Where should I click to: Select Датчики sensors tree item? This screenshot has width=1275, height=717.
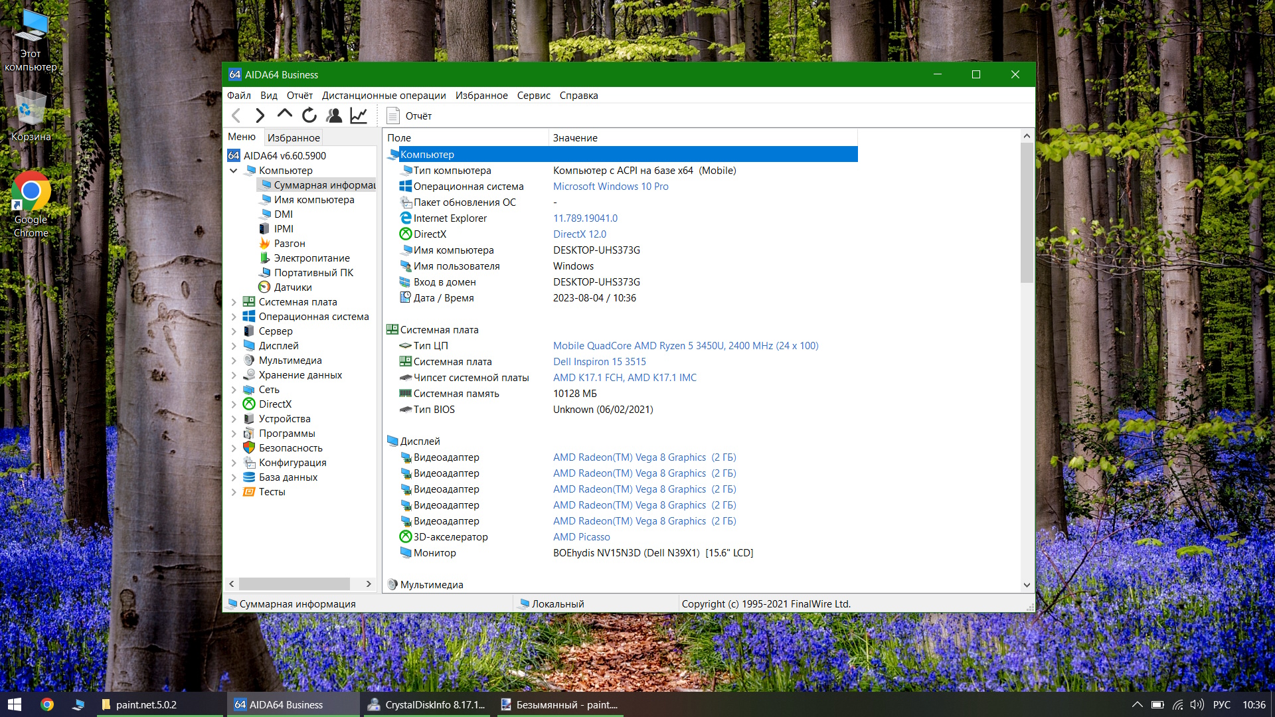[292, 287]
